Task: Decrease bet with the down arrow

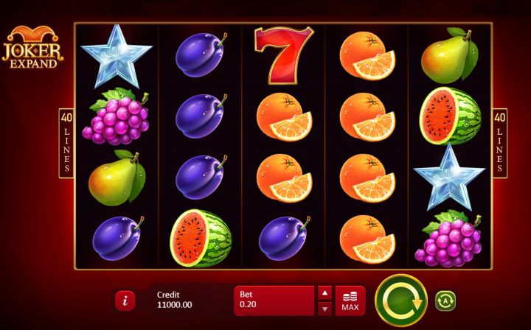Action: point(324,309)
